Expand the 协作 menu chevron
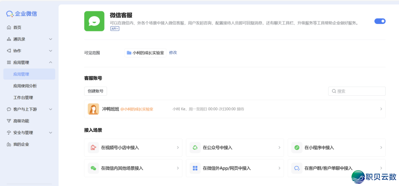 [51, 51]
